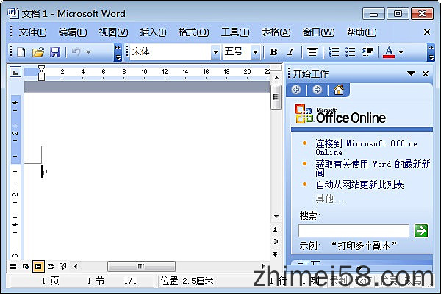Open the 开始工作 task pane dropdown arrow
This screenshot has width=441, height=294.
tap(412, 73)
